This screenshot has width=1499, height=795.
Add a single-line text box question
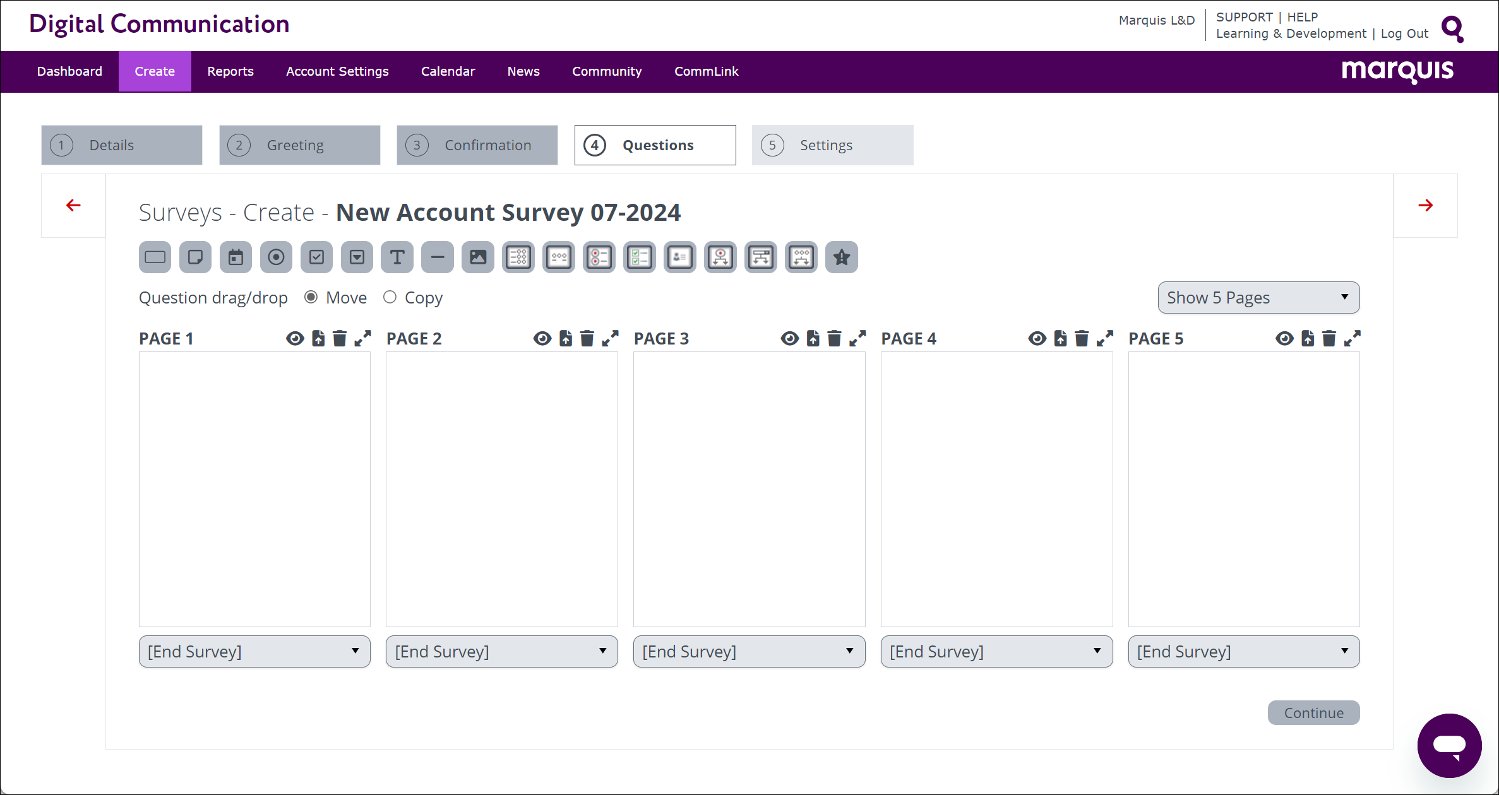coord(155,257)
